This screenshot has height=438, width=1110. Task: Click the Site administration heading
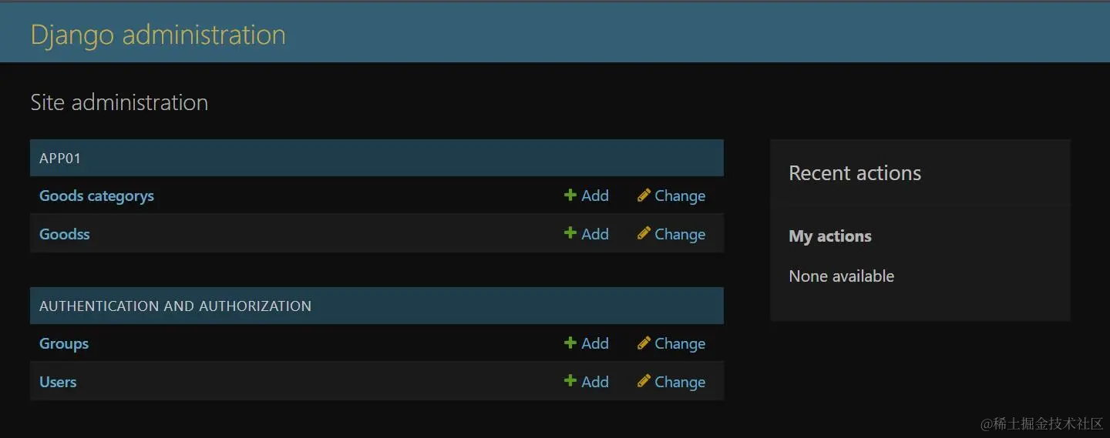[x=119, y=102]
